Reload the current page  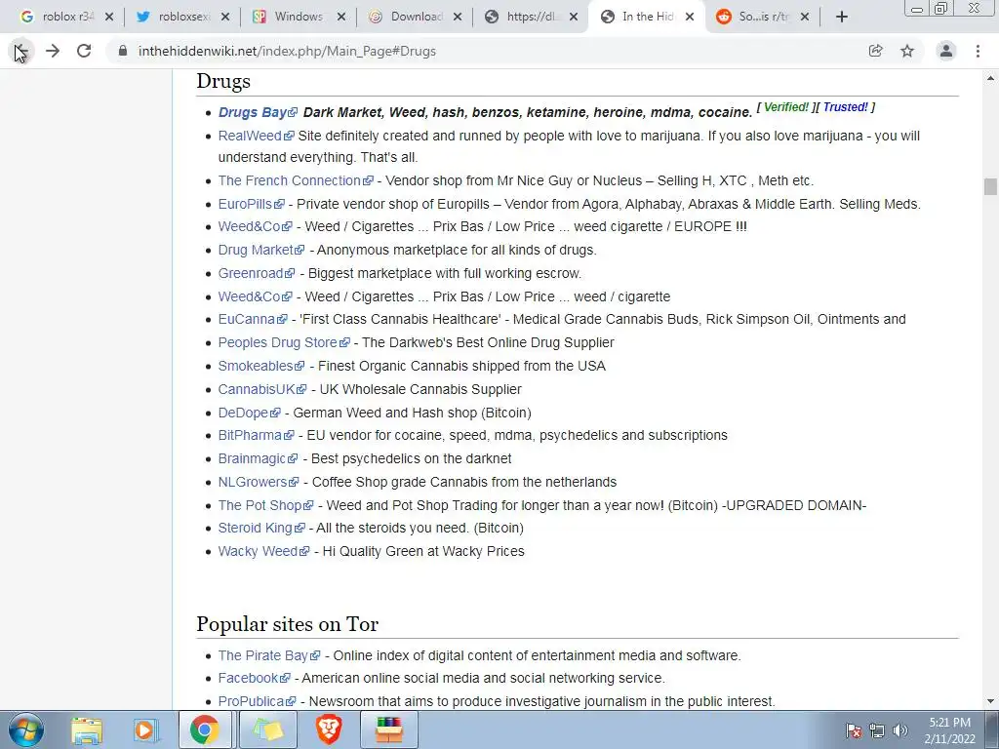click(x=84, y=51)
